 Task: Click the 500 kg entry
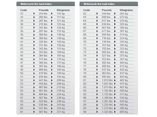pos(124,91)
